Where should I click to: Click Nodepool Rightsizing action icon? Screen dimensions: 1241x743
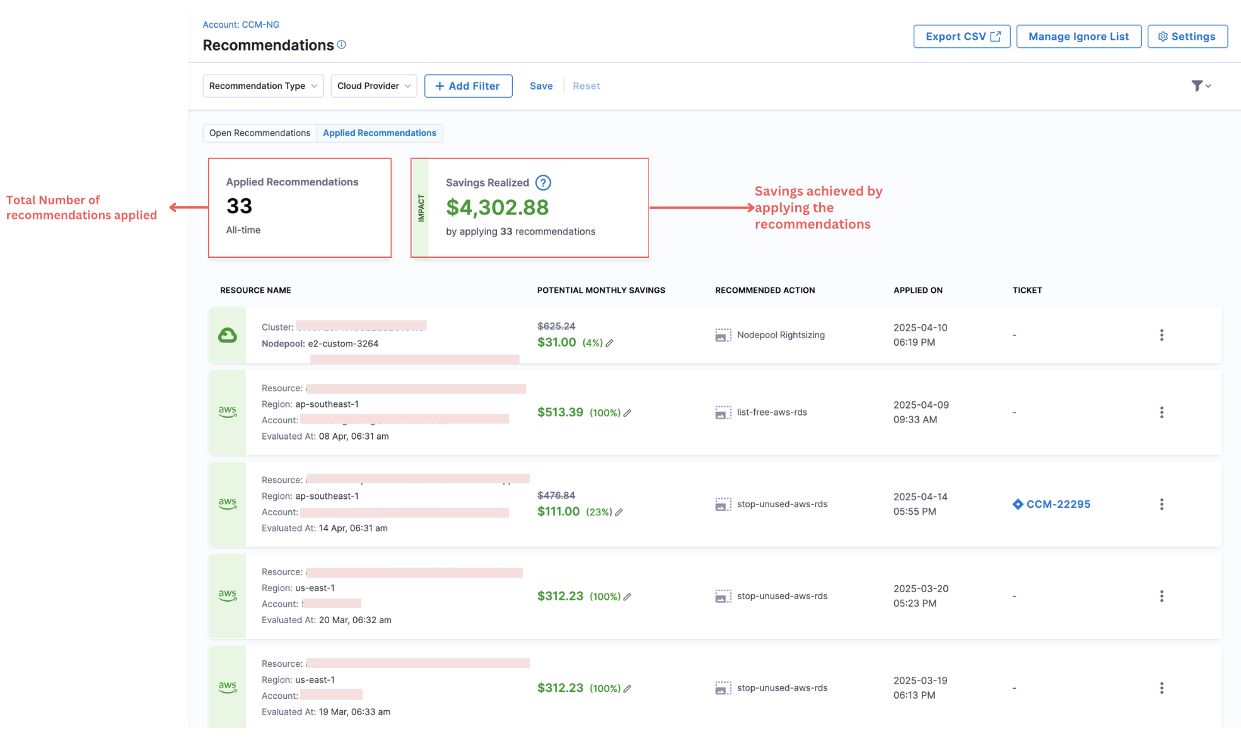(723, 335)
